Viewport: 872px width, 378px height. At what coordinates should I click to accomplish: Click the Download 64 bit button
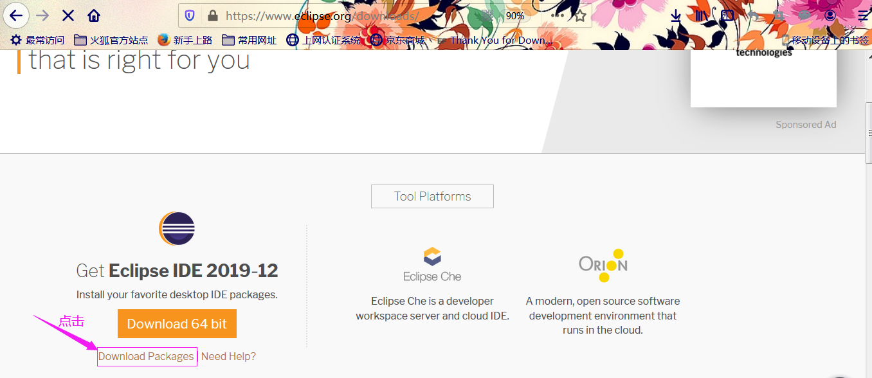click(x=177, y=323)
